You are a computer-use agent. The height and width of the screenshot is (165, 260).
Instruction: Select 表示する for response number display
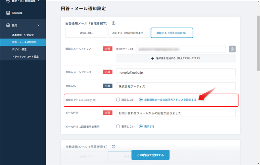pos(141,126)
